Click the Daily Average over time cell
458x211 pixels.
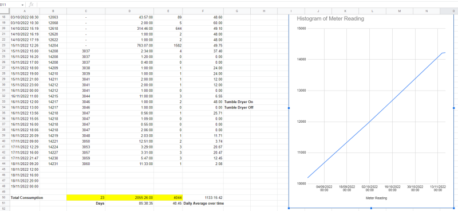pyautogui.click(x=204, y=203)
